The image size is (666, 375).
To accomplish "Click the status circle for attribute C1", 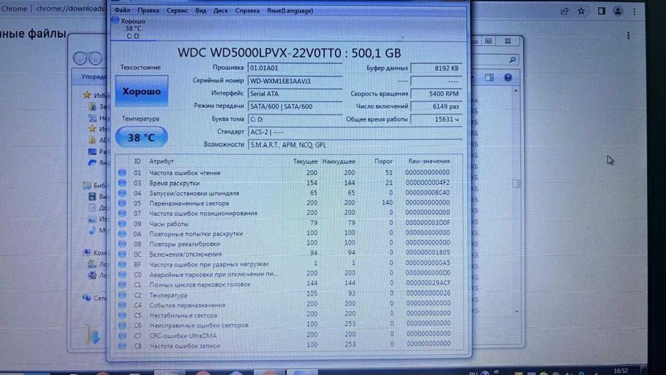I will point(123,284).
